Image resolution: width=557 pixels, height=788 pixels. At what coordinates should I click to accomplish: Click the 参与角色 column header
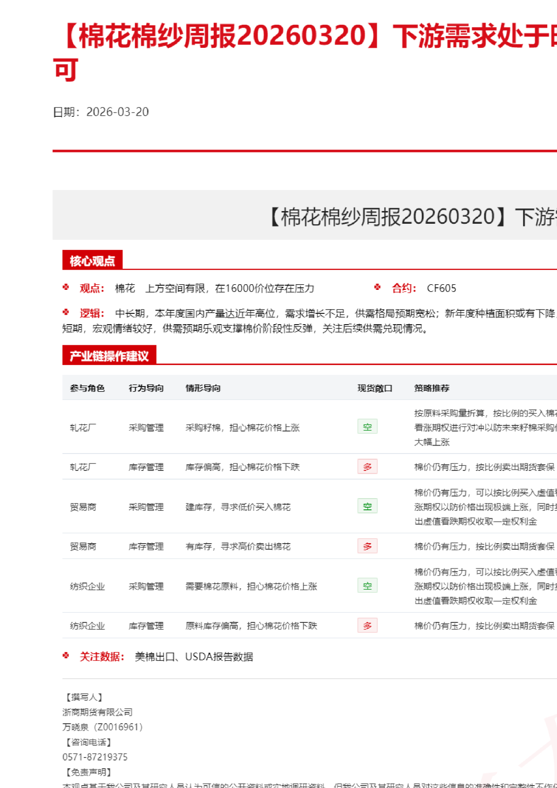[x=87, y=388]
